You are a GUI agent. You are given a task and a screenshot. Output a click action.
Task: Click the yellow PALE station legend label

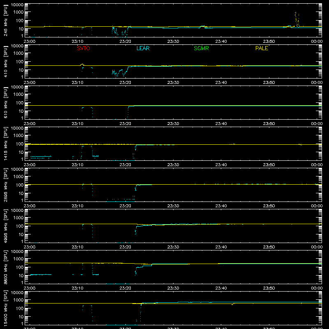click(262, 48)
